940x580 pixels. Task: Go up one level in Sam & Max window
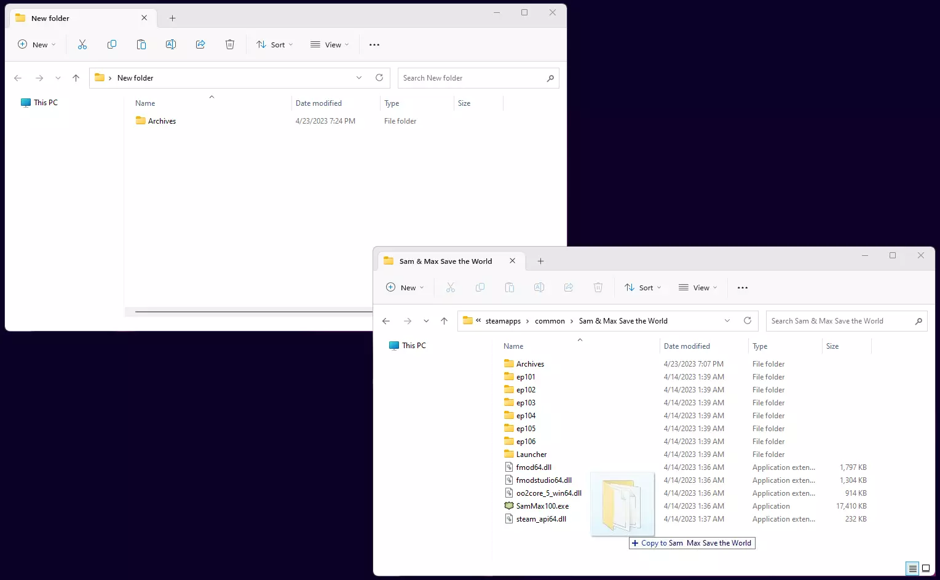pos(444,321)
